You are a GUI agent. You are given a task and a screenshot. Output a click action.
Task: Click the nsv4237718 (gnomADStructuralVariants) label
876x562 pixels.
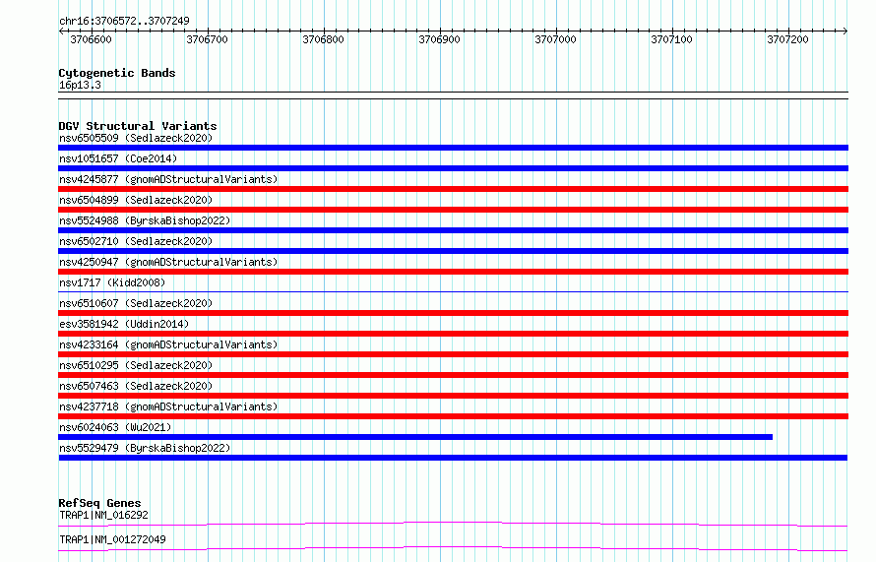point(168,406)
